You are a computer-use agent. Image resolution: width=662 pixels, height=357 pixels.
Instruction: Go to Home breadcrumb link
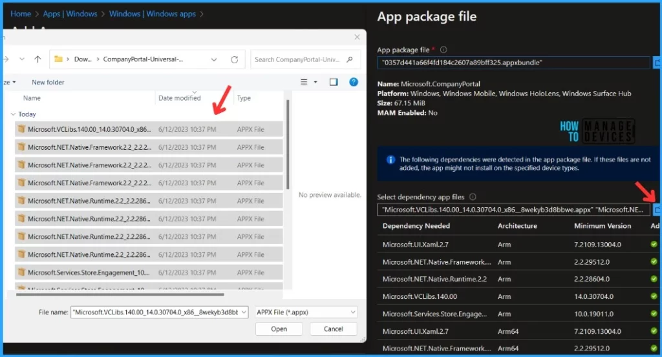21,14
